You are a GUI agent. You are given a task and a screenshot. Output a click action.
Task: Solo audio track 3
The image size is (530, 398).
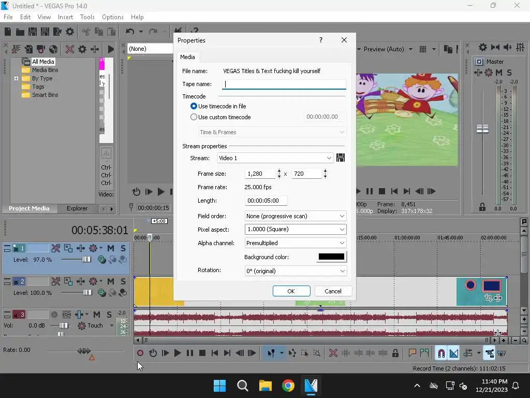109,315
